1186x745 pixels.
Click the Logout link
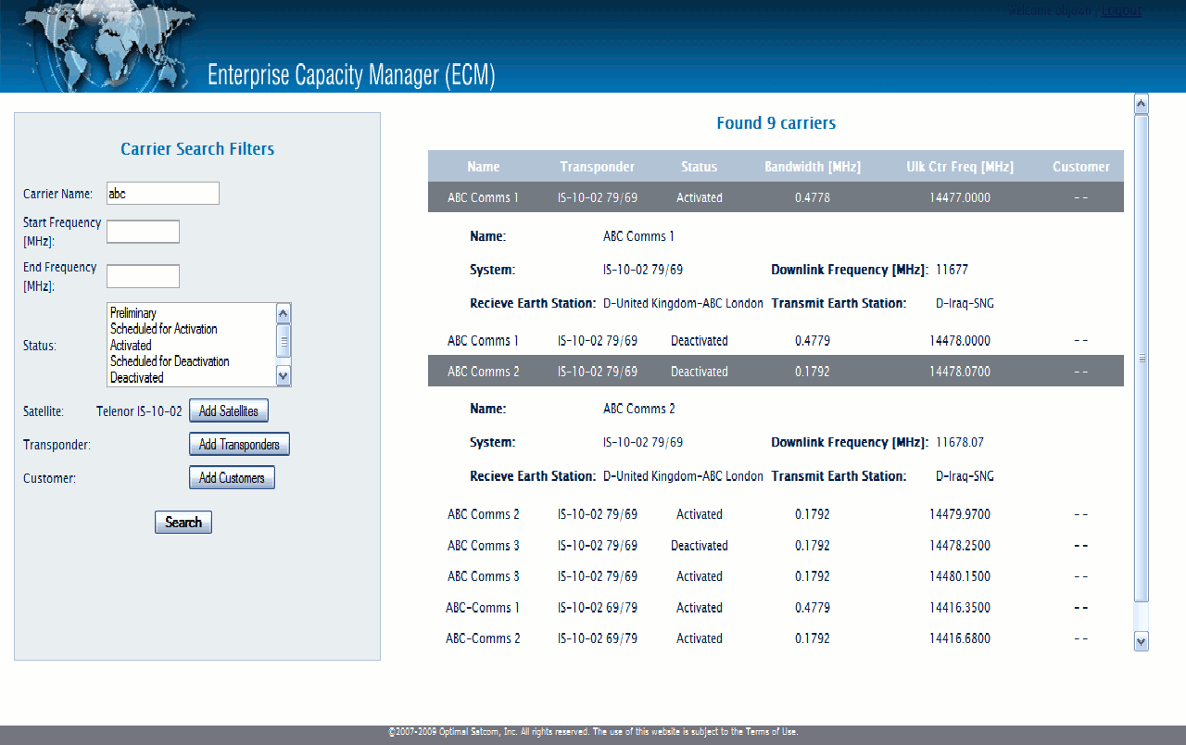(x=1119, y=10)
